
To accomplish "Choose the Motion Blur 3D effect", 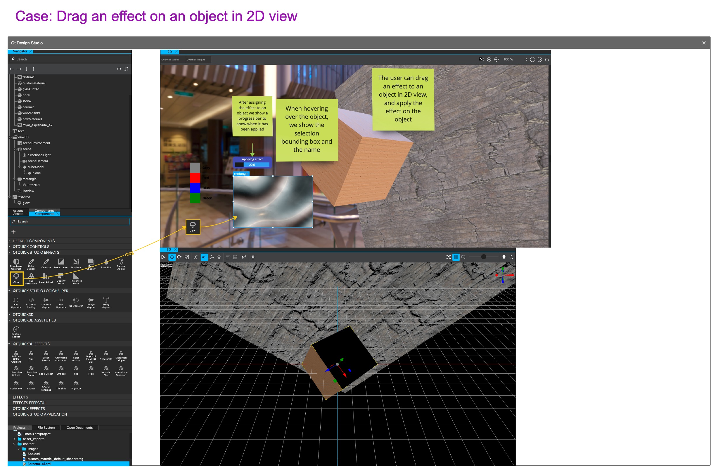I will pos(16,385).
